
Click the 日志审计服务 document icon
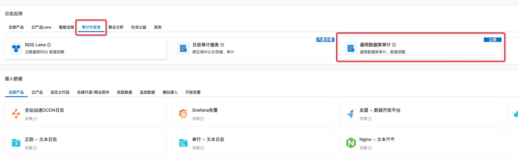pos(183,48)
